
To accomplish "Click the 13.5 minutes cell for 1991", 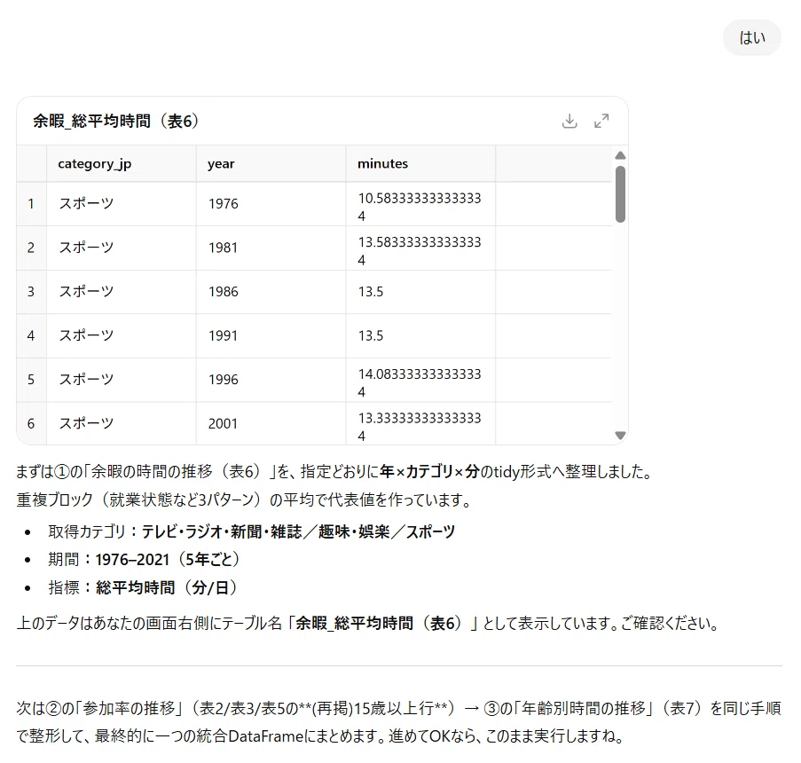I will [420, 335].
